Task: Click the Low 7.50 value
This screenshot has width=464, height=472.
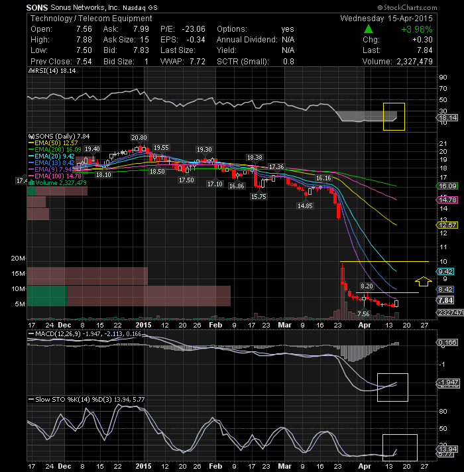Action: pyautogui.click(x=84, y=50)
